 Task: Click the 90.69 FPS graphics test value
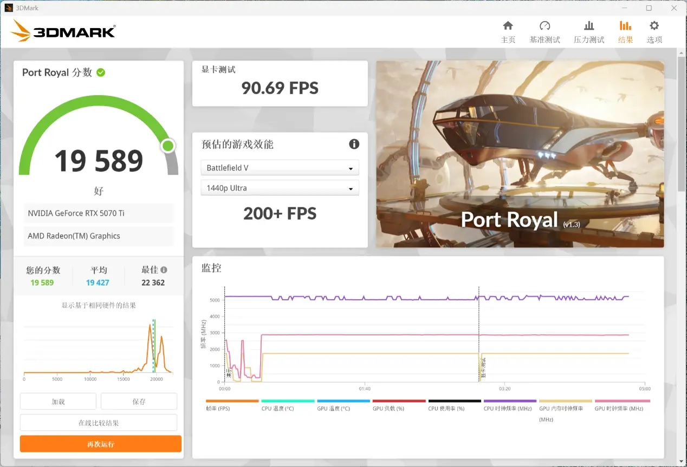[x=280, y=88]
